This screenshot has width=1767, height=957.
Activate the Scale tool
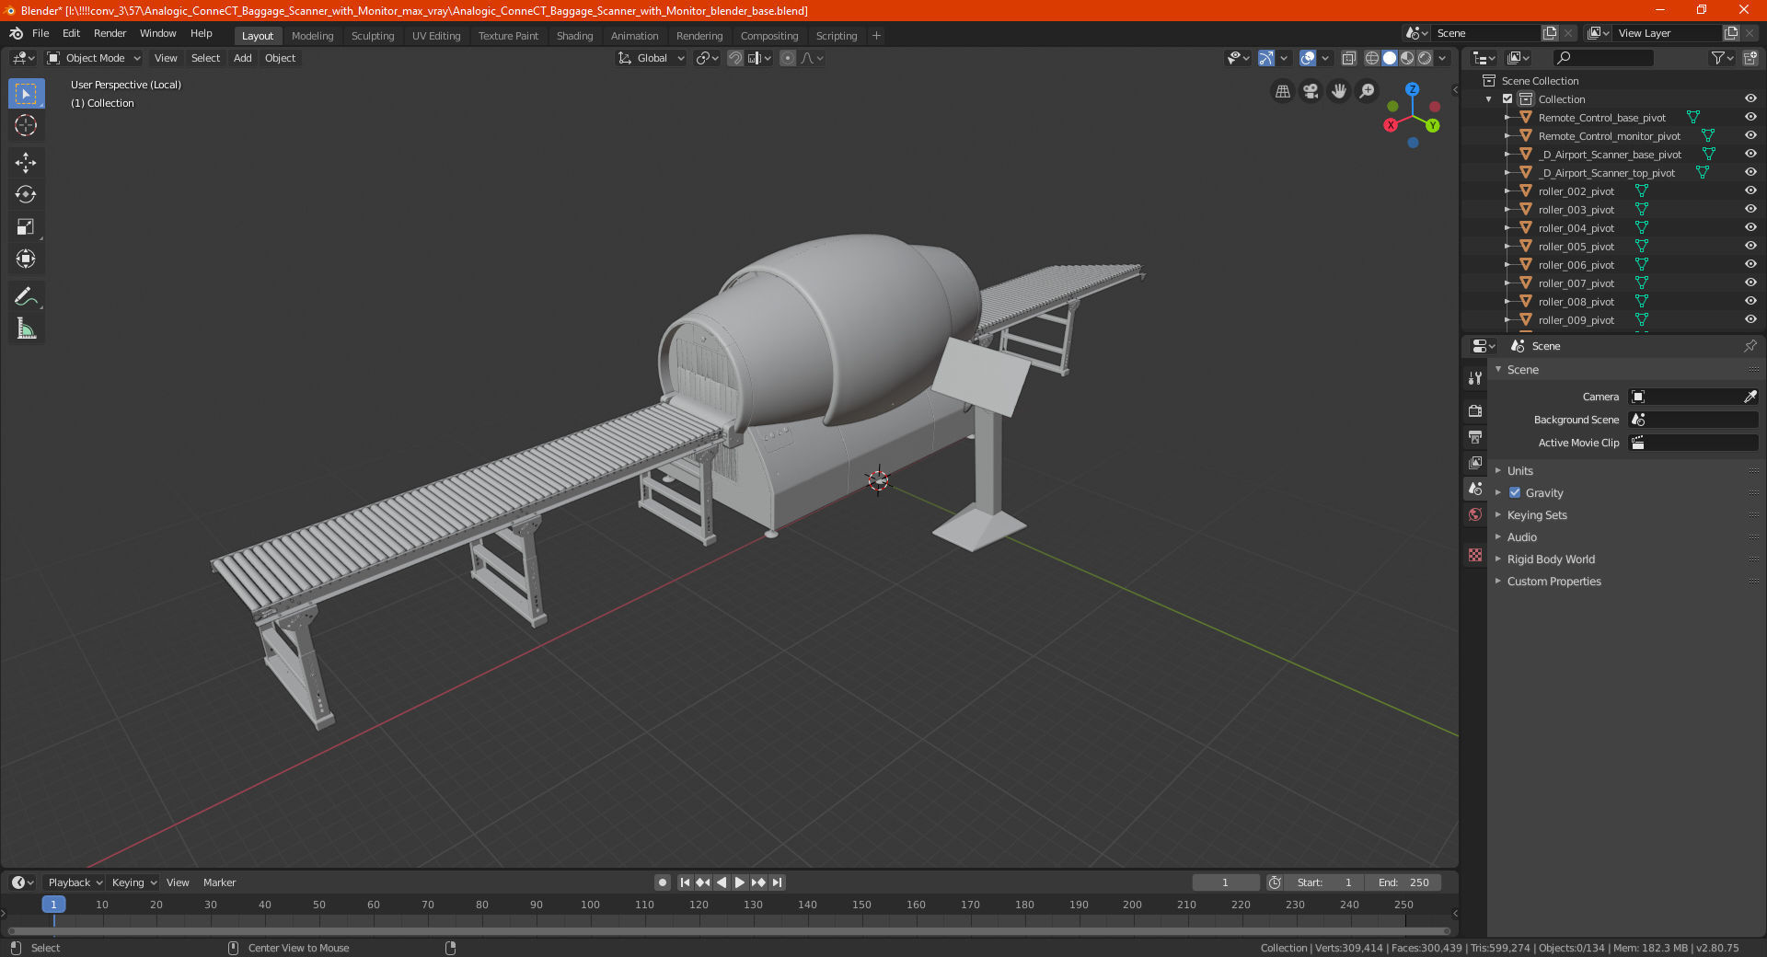coord(26,226)
